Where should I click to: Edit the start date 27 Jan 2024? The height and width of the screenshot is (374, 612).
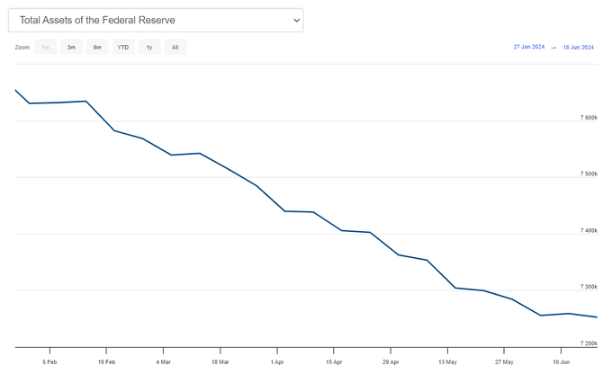pos(529,47)
